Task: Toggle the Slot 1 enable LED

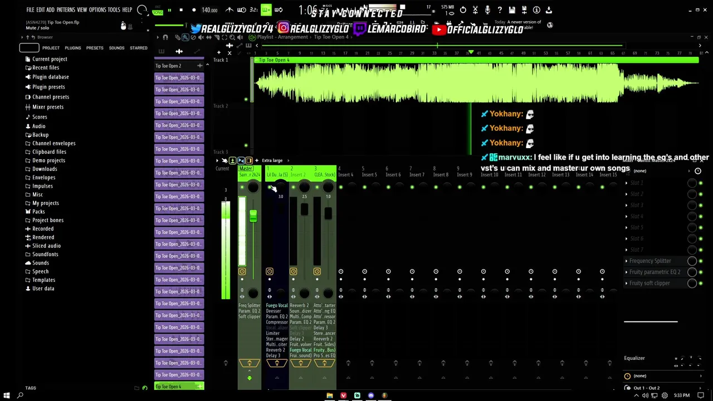Action: [701, 183]
